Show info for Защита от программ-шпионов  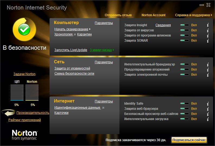pos(208,35)
